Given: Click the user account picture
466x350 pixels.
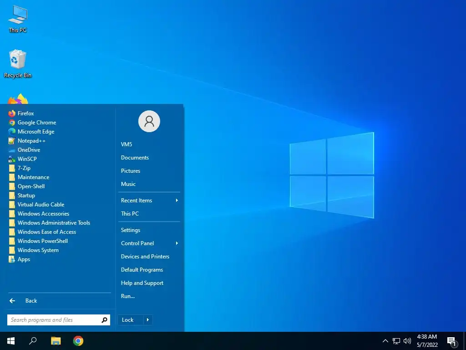Looking at the screenshot, I should pos(149,121).
